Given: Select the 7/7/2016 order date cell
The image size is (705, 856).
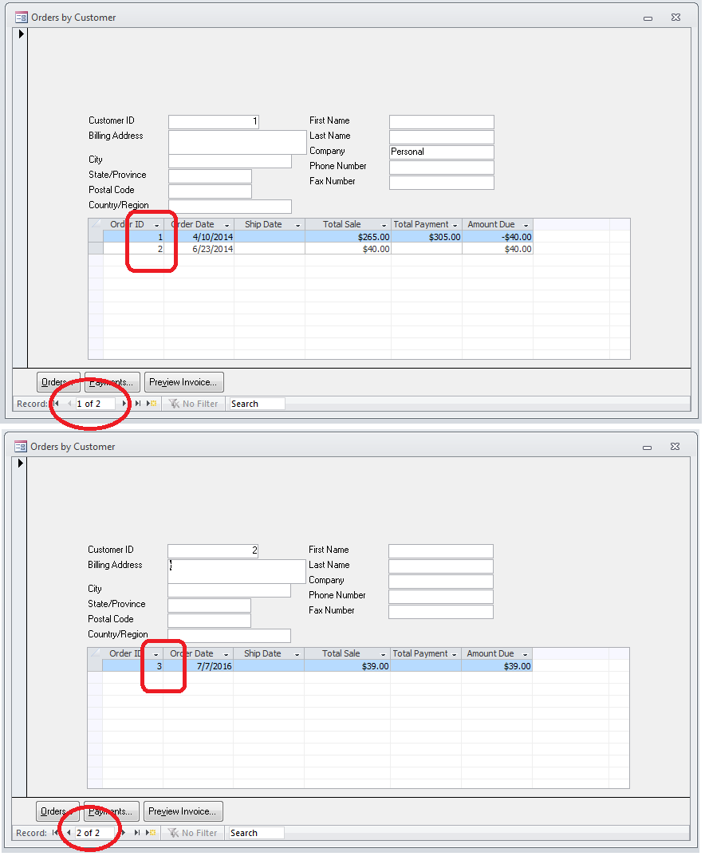Looking at the screenshot, I should click(x=198, y=666).
